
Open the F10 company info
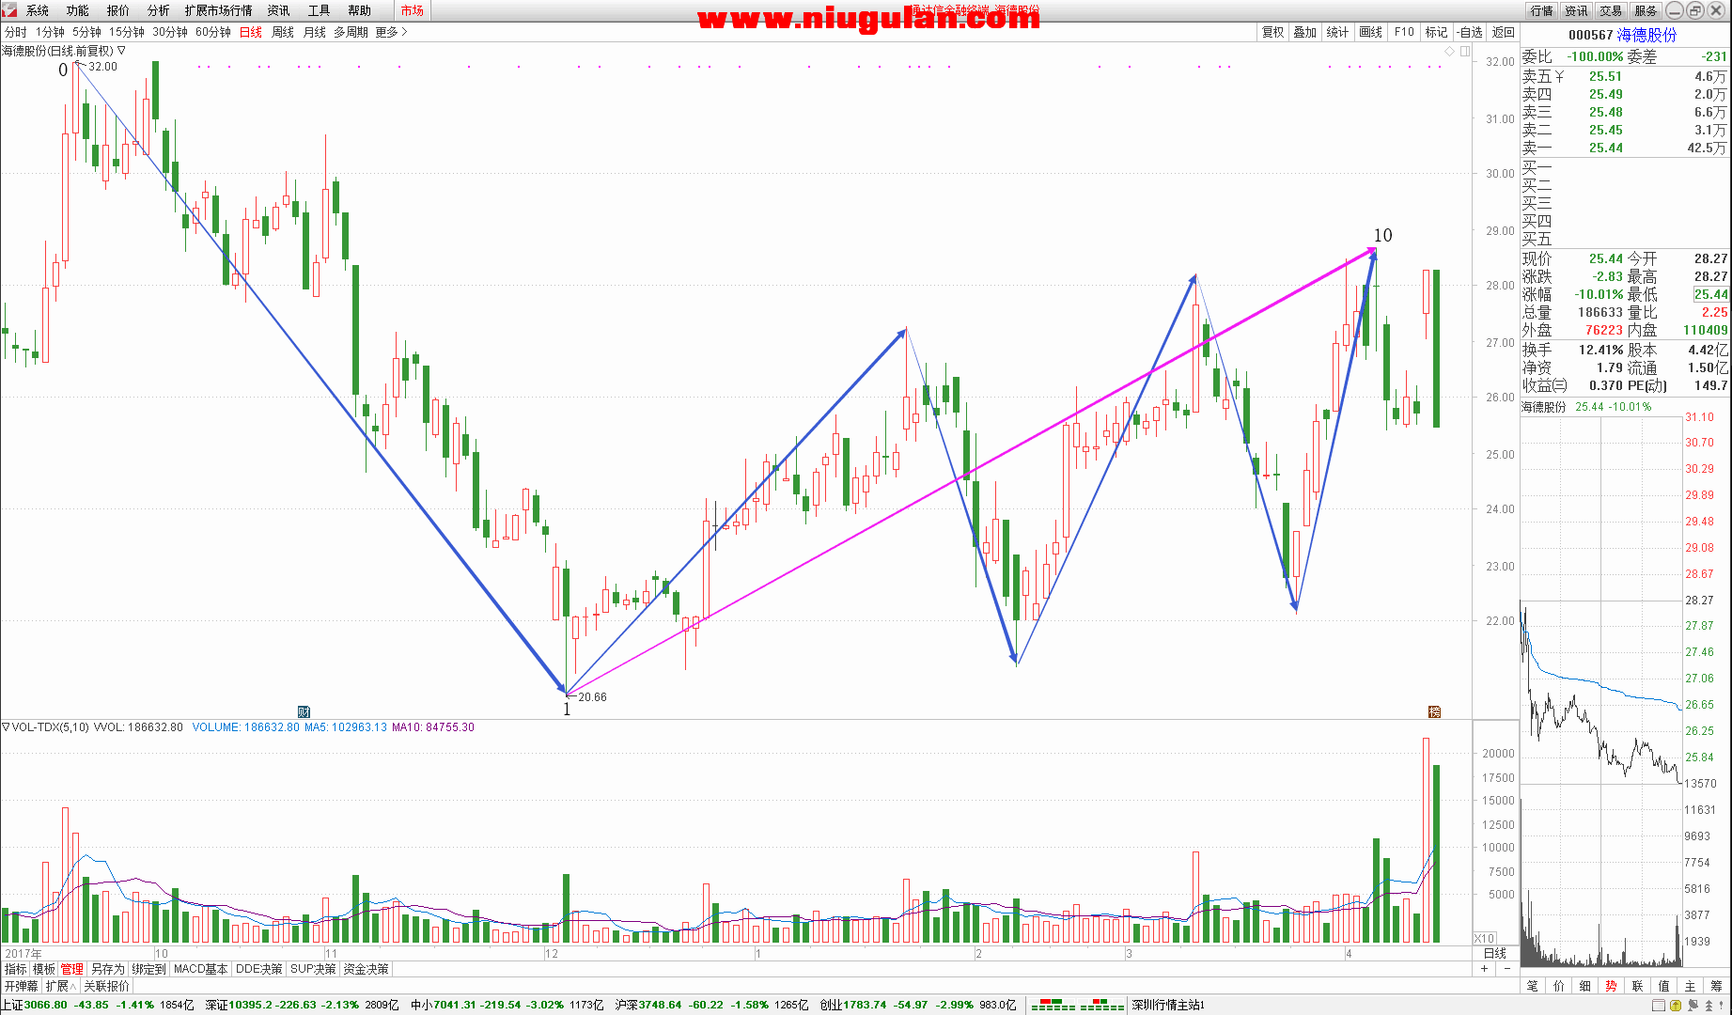coord(1404,32)
